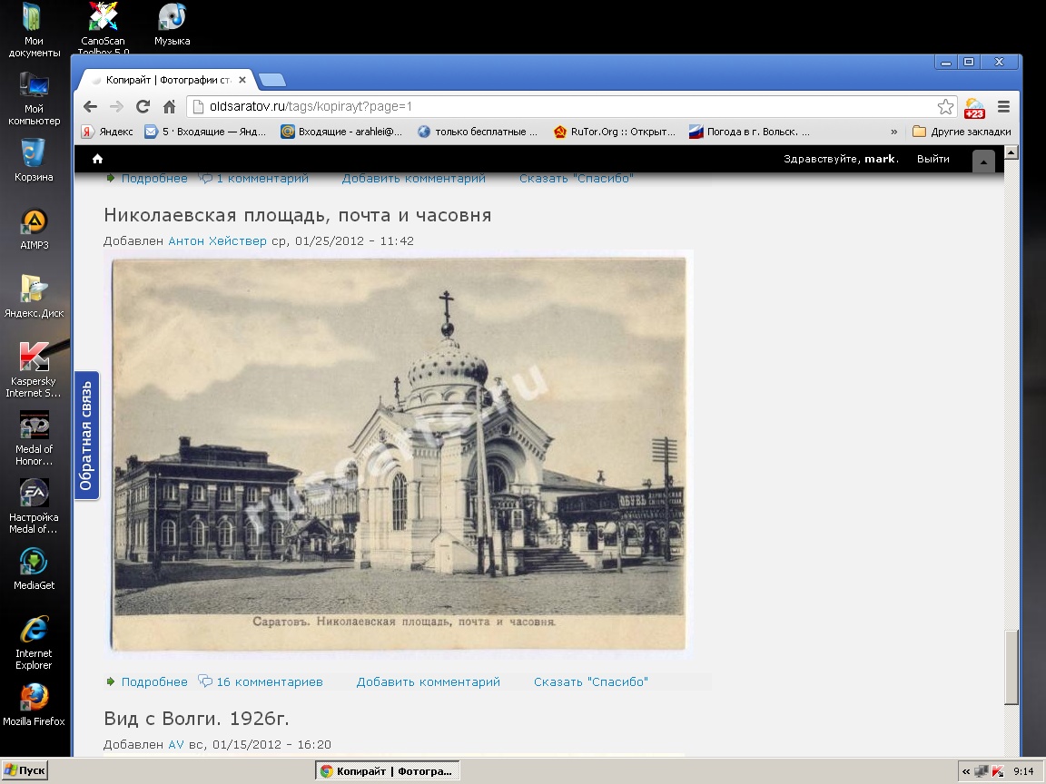Go to the site home icon
Image resolution: width=1046 pixels, height=784 pixels.
97,159
